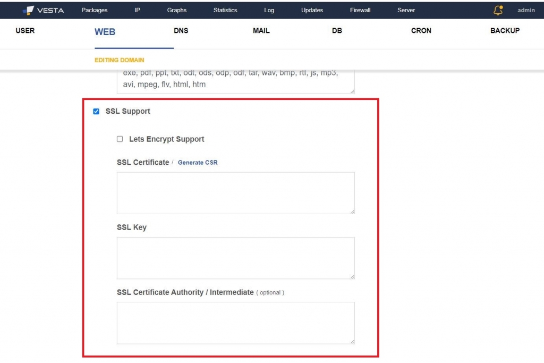
Task: Click the EDITING DOMAIN heading
Action: (120, 60)
